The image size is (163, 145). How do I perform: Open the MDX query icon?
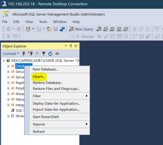106,29
